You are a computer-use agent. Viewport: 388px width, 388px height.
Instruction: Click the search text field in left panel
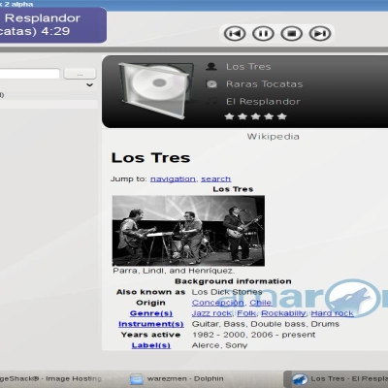click(x=30, y=74)
